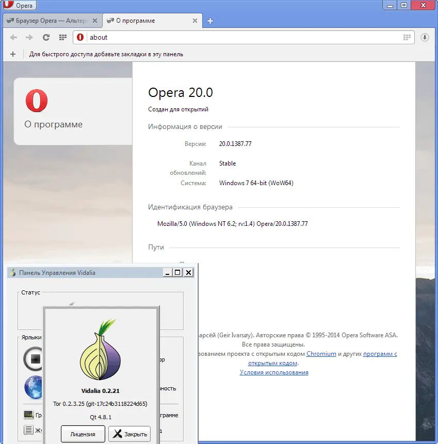Viewport: 438px width, 444px height.
Task: Close the Vidalia control panel window
Action: (x=188, y=272)
